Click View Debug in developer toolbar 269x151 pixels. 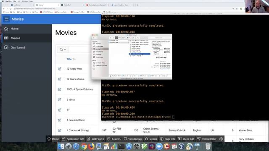click(x=133, y=139)
